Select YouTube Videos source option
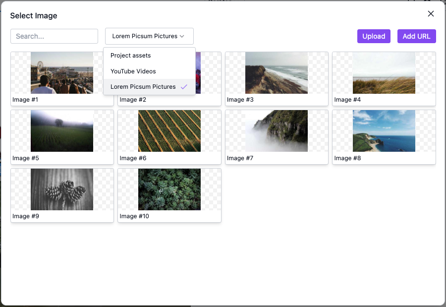 (x=133, y=71)
